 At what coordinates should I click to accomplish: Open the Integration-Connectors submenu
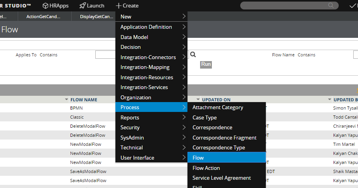pyautogui.click(x=151, y=57)
